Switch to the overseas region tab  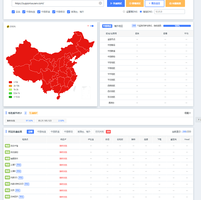118,26
